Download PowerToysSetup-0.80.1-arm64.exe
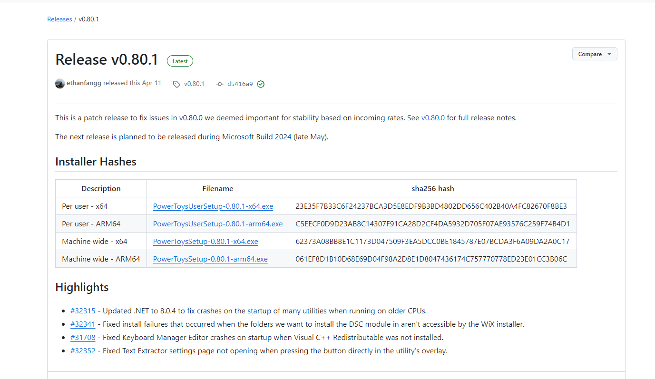Viewport: 655px width, 379px height. click(210, 259)
